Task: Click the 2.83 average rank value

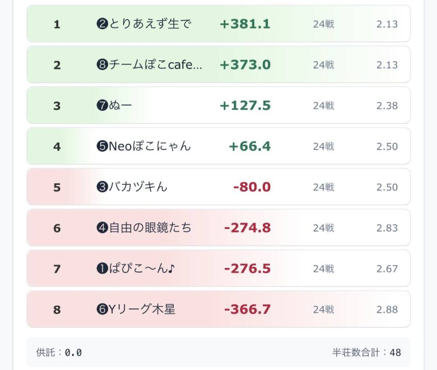Action: coord(387,228)
